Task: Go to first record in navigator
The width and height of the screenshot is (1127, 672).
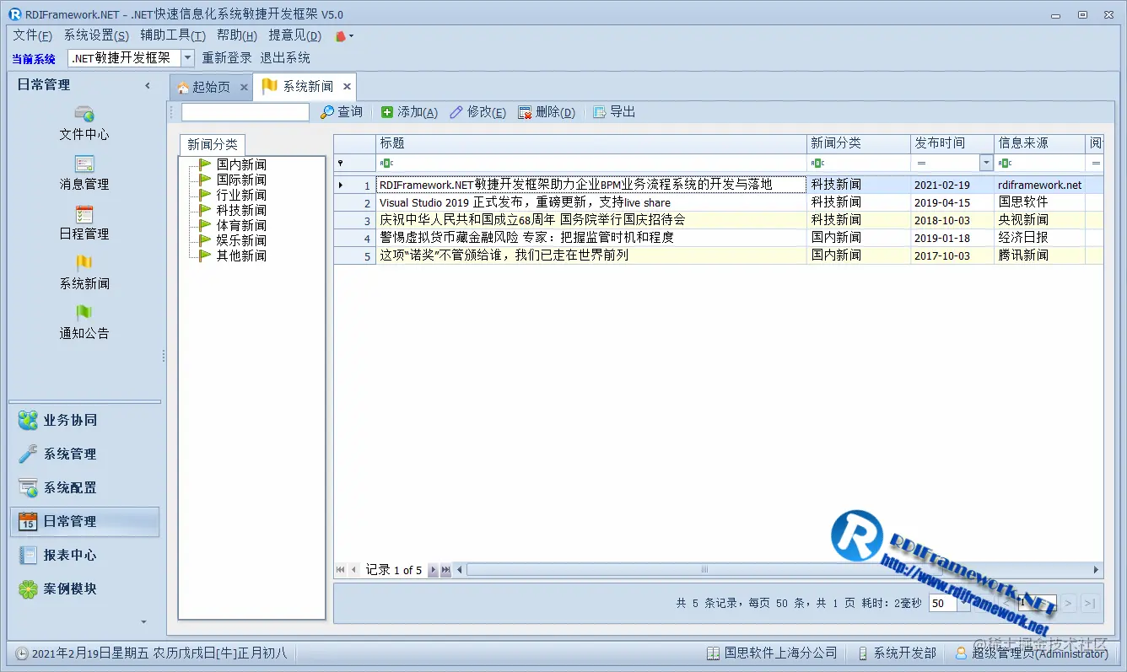Action: tap(340, 570)
